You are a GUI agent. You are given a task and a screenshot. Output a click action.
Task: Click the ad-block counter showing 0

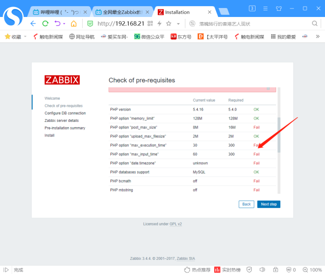pos(291,270)
